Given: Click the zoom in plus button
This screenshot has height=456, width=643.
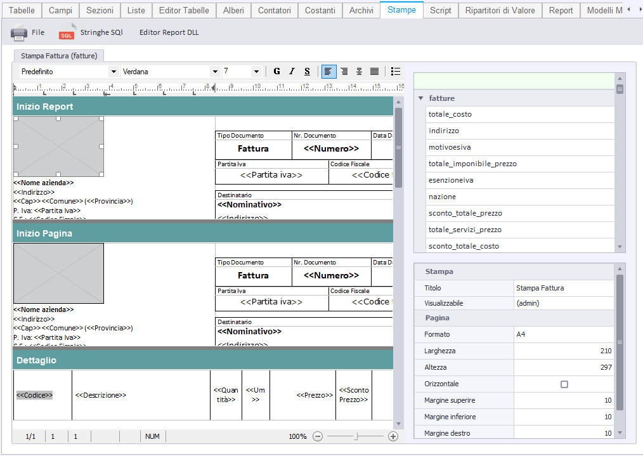Looking at the screenshot, I should (393, 436).
